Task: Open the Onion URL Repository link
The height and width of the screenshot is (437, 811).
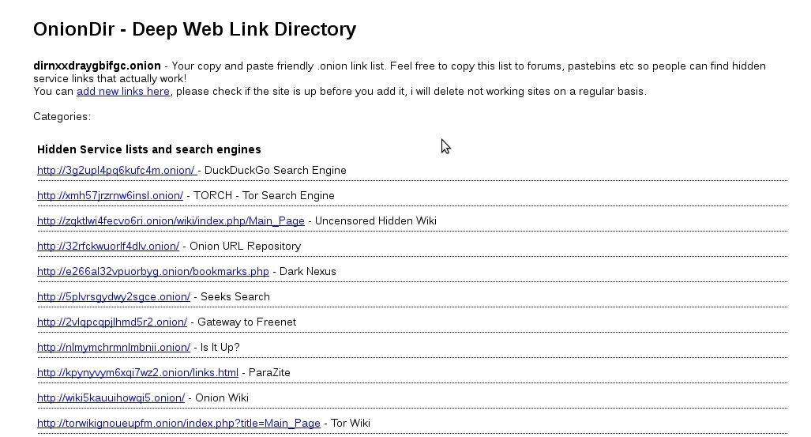Action: pyautogui.click(x=108, y=247)
